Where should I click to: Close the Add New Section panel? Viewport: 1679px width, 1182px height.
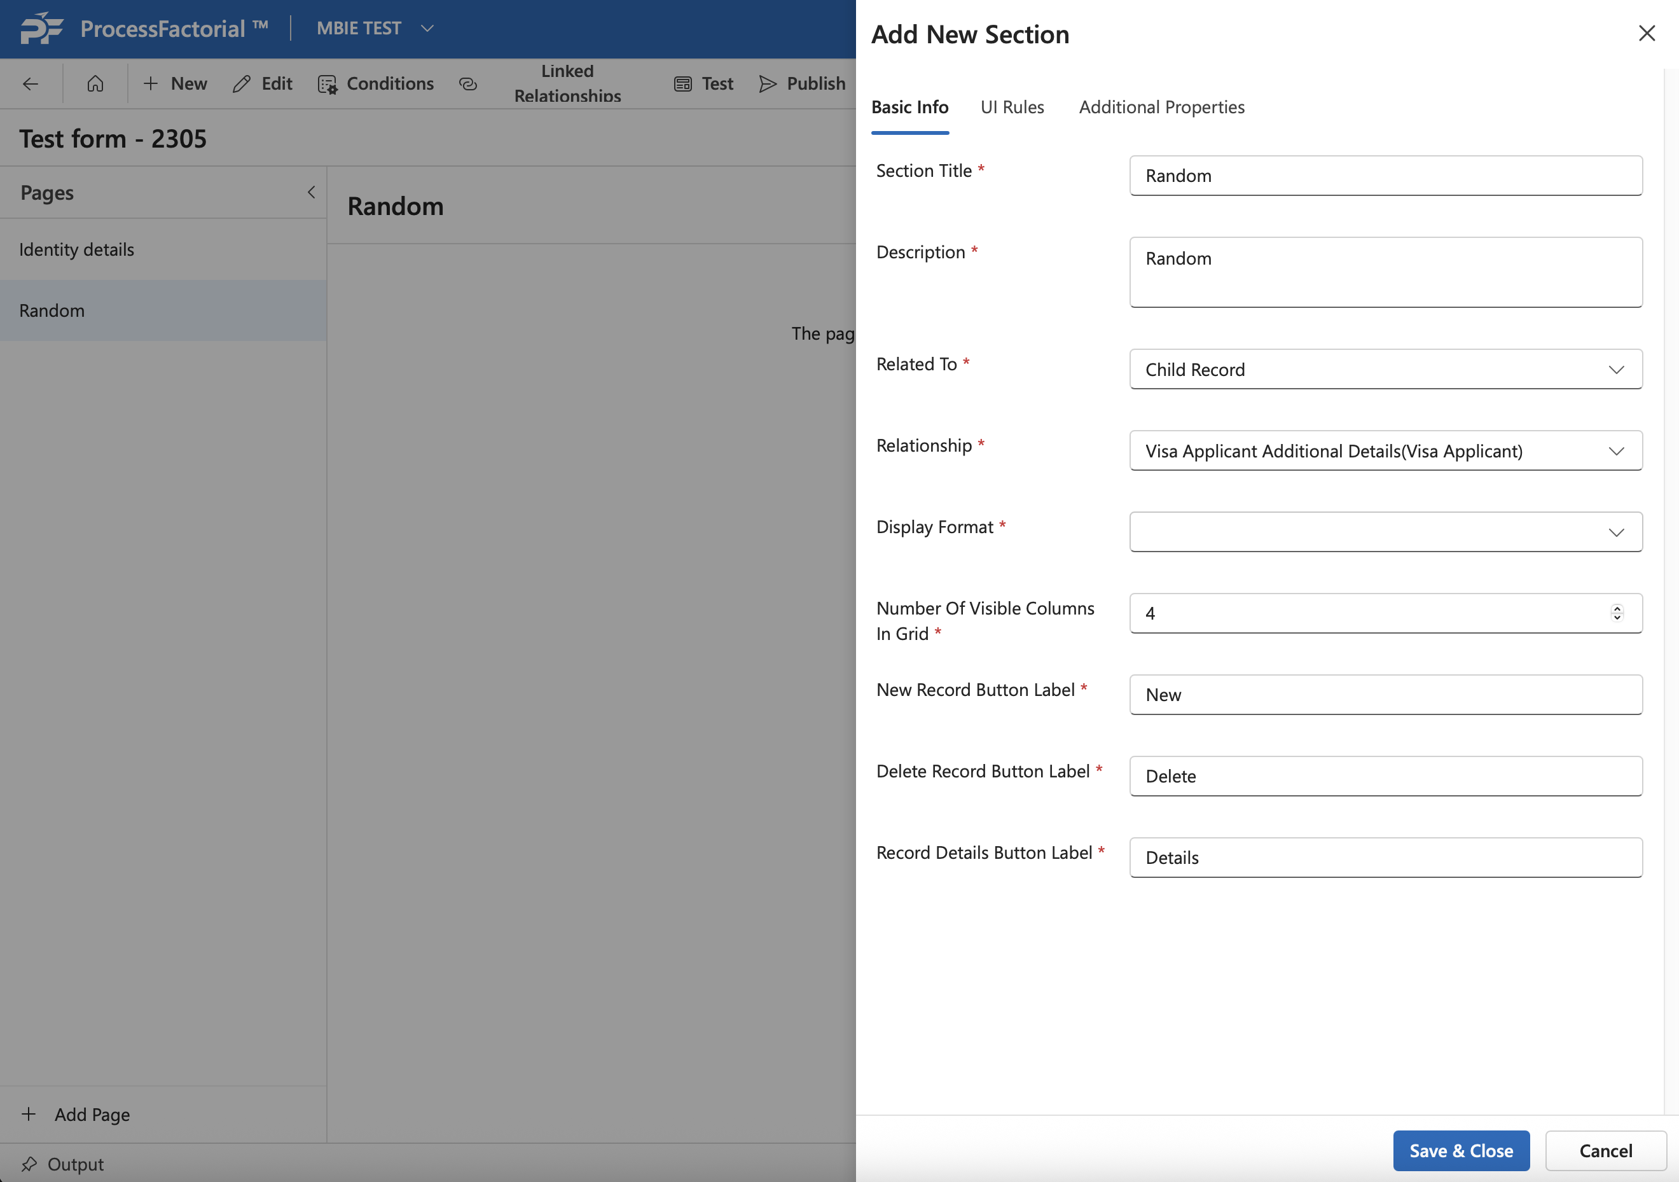click(x=1646, y=34)
